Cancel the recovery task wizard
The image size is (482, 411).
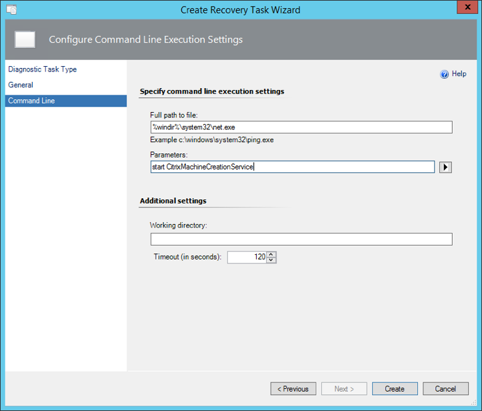tap(445, 389)
